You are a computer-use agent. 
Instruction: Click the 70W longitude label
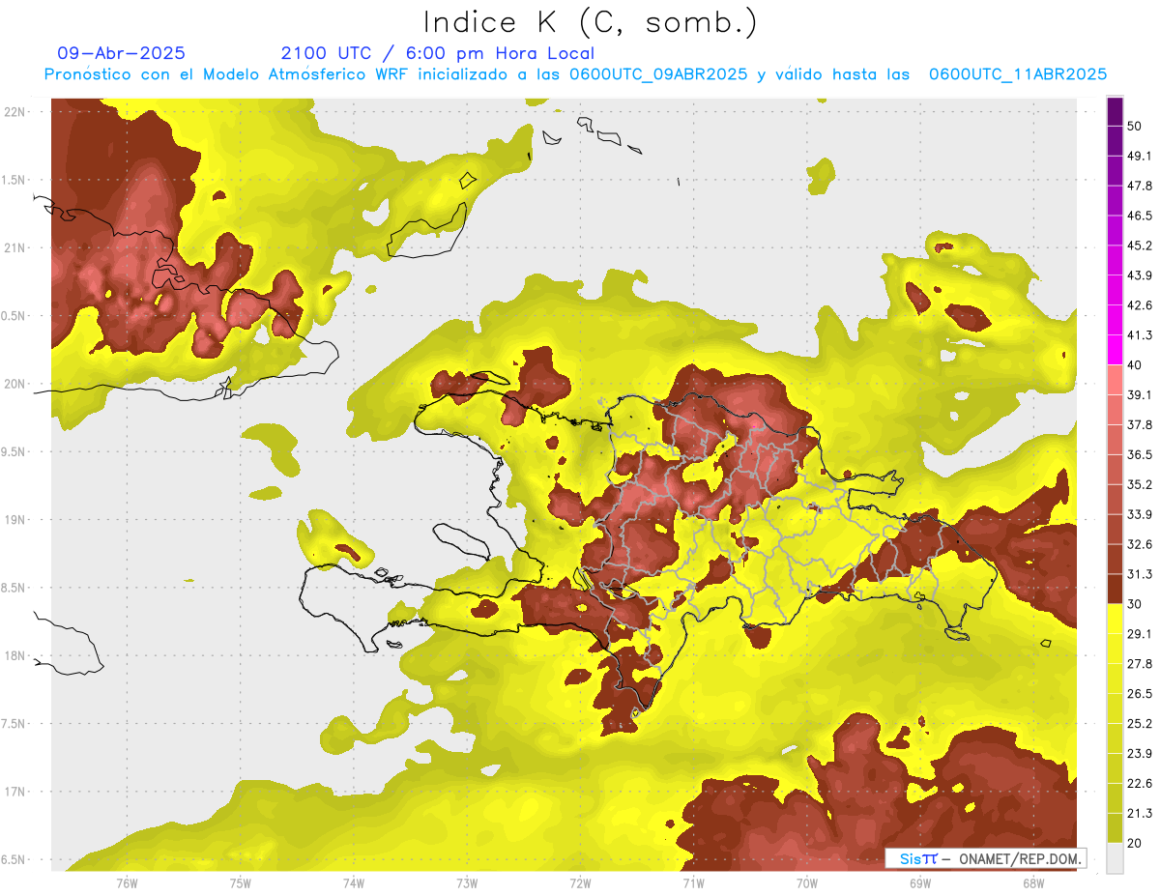click(807, 883)
